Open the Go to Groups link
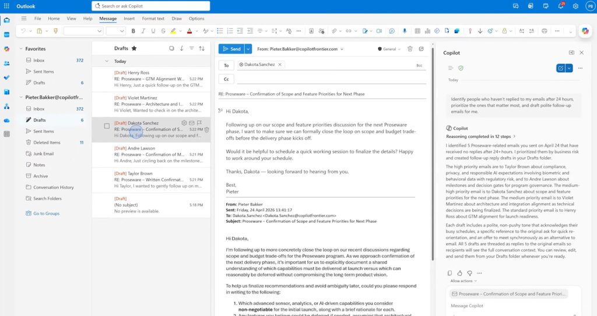 point(46,214)
